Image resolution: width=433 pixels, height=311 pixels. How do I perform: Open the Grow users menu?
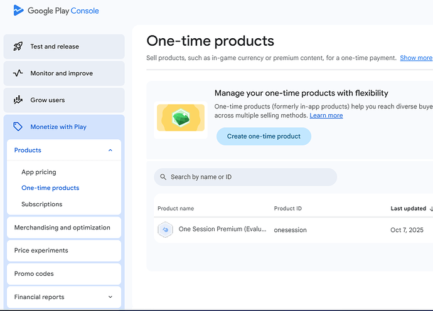(x=64, y=100)
